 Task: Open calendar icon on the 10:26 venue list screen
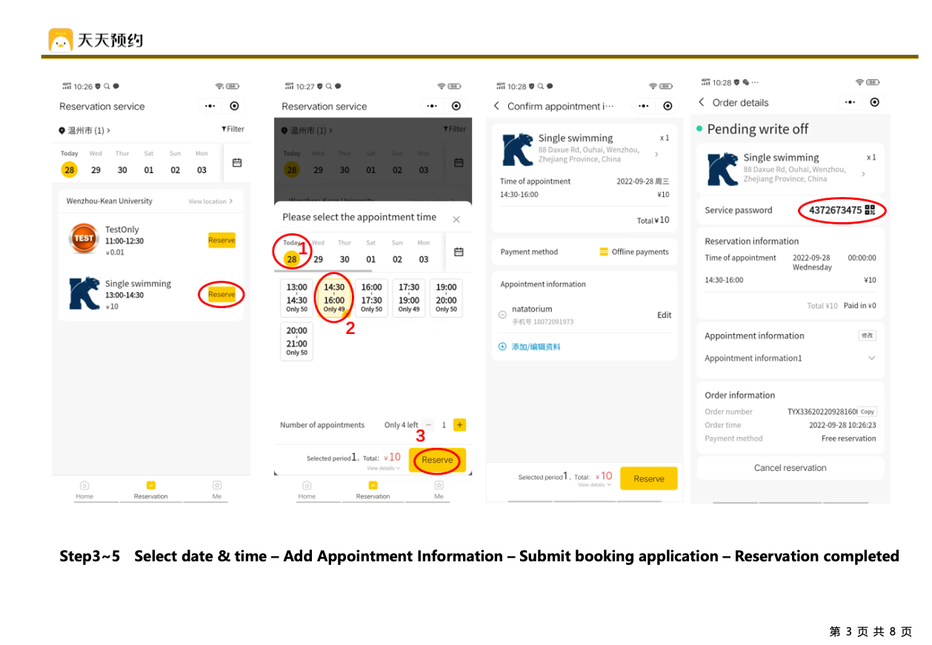tap(237, 162)
